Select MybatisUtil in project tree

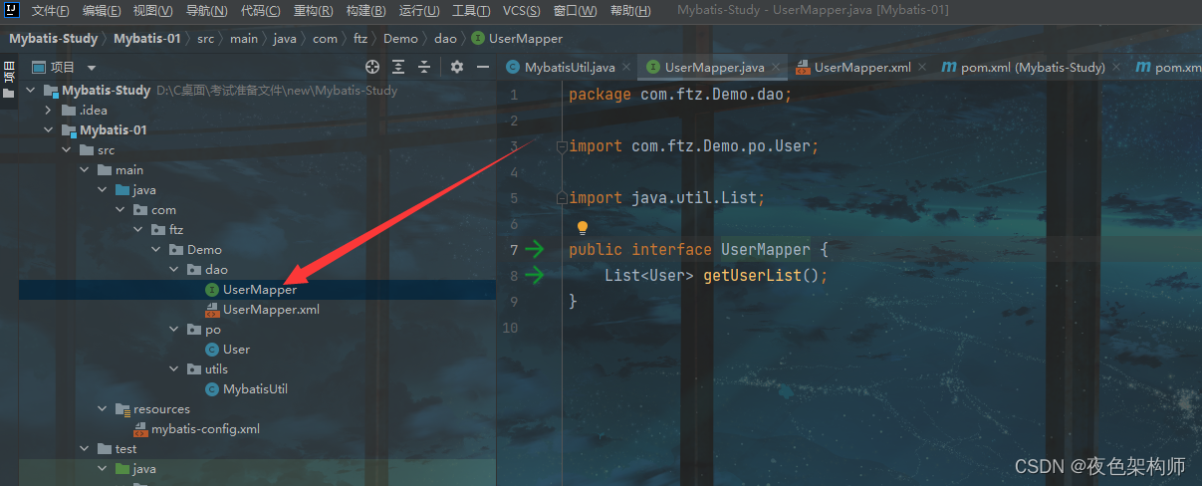pos(255,388)
